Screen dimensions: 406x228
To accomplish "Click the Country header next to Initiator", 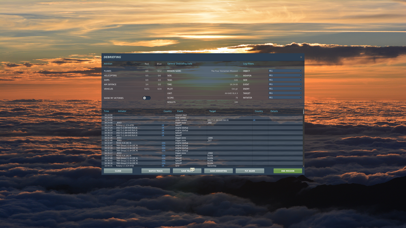I will 168,111.
